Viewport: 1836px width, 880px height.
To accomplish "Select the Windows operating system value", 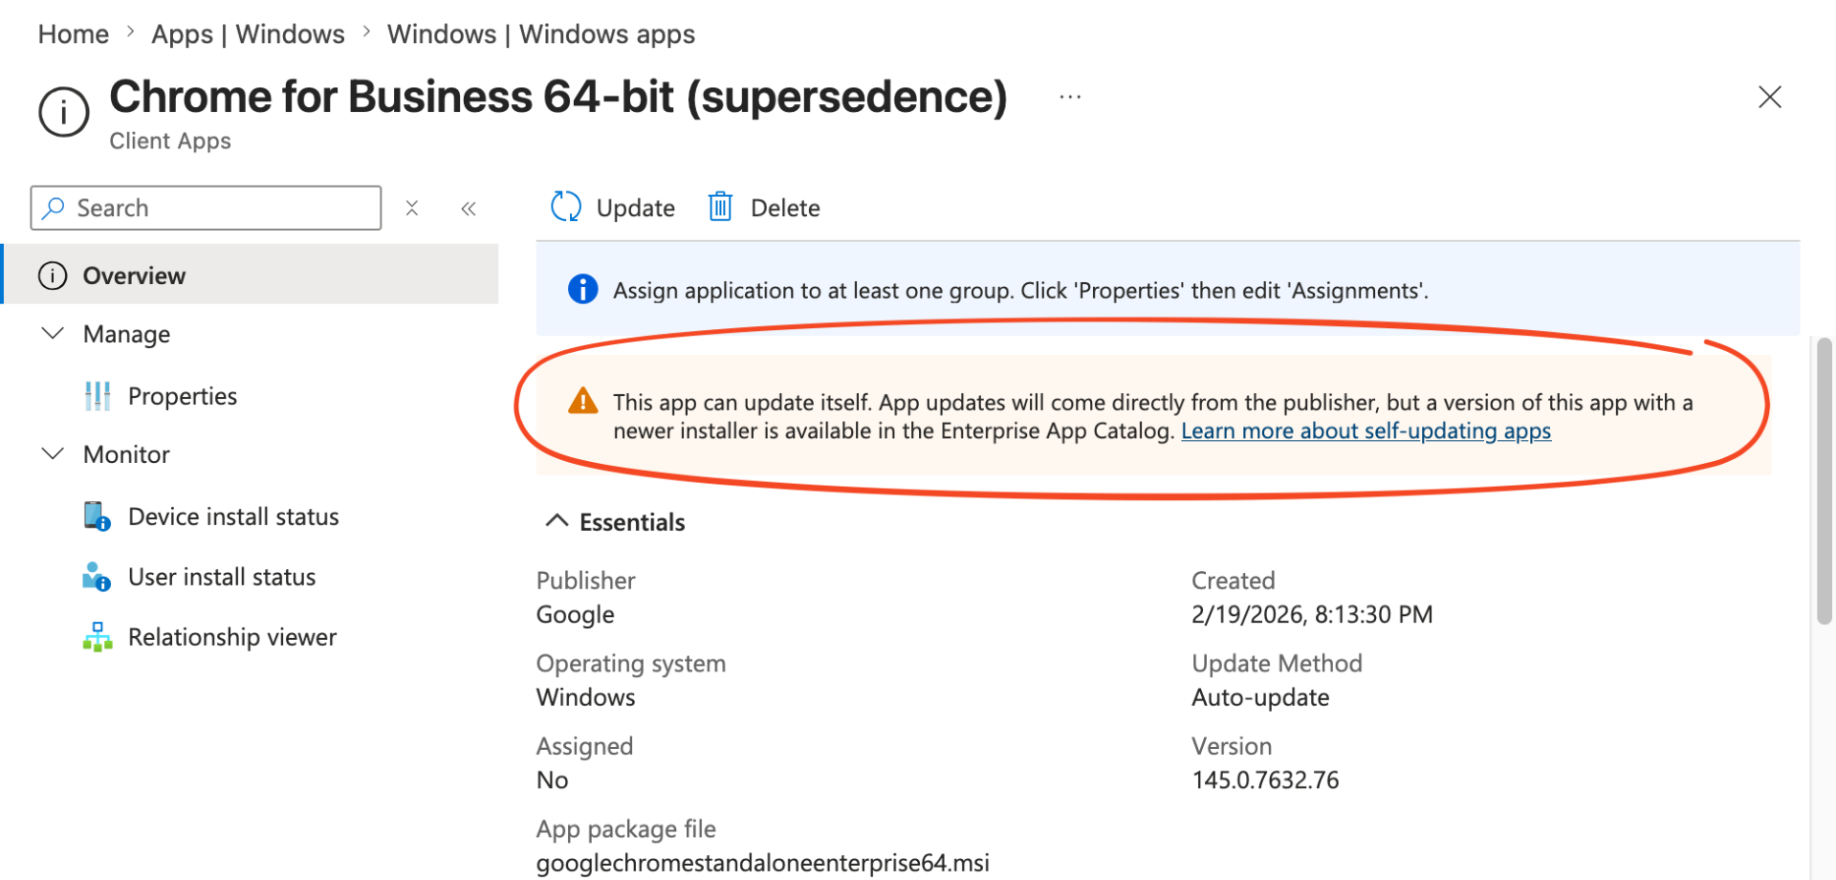I will point(585,697).
